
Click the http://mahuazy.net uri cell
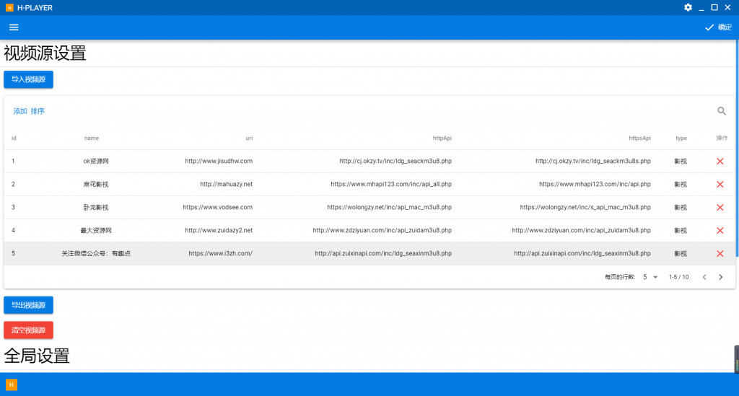226,184
